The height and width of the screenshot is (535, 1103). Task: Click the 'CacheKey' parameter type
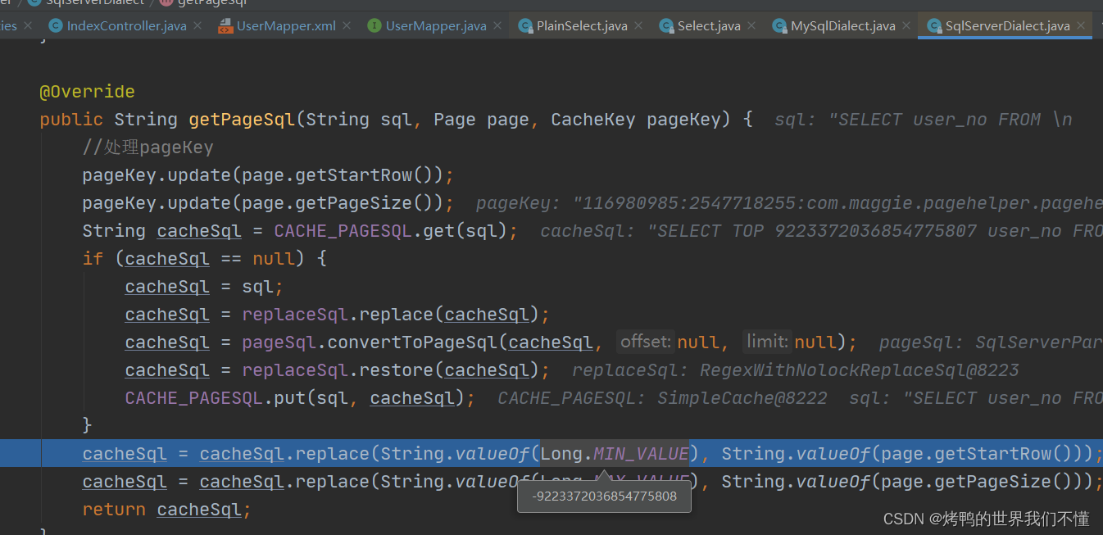[x=592, y=120]
